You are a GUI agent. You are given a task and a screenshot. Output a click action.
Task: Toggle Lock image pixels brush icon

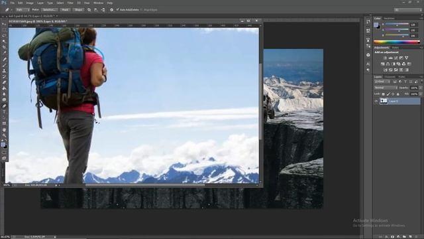point(388,94)
